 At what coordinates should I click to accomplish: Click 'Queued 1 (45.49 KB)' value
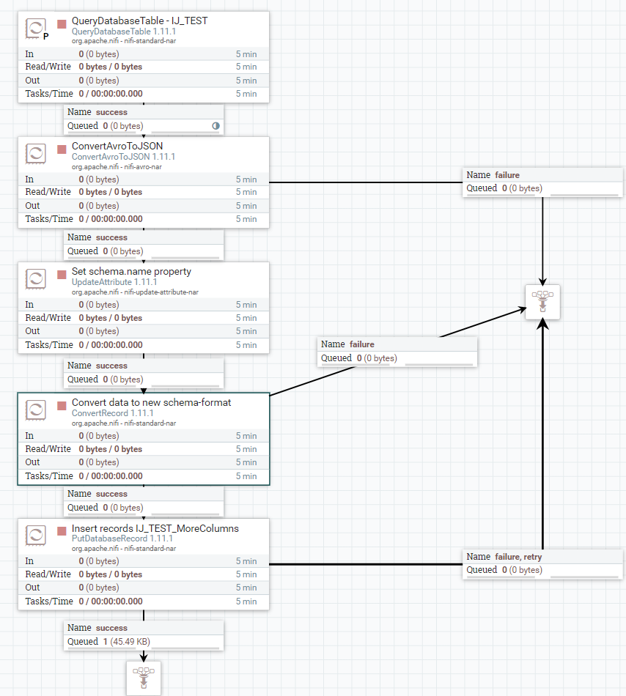pyautogui.click(x=127, y=642)
